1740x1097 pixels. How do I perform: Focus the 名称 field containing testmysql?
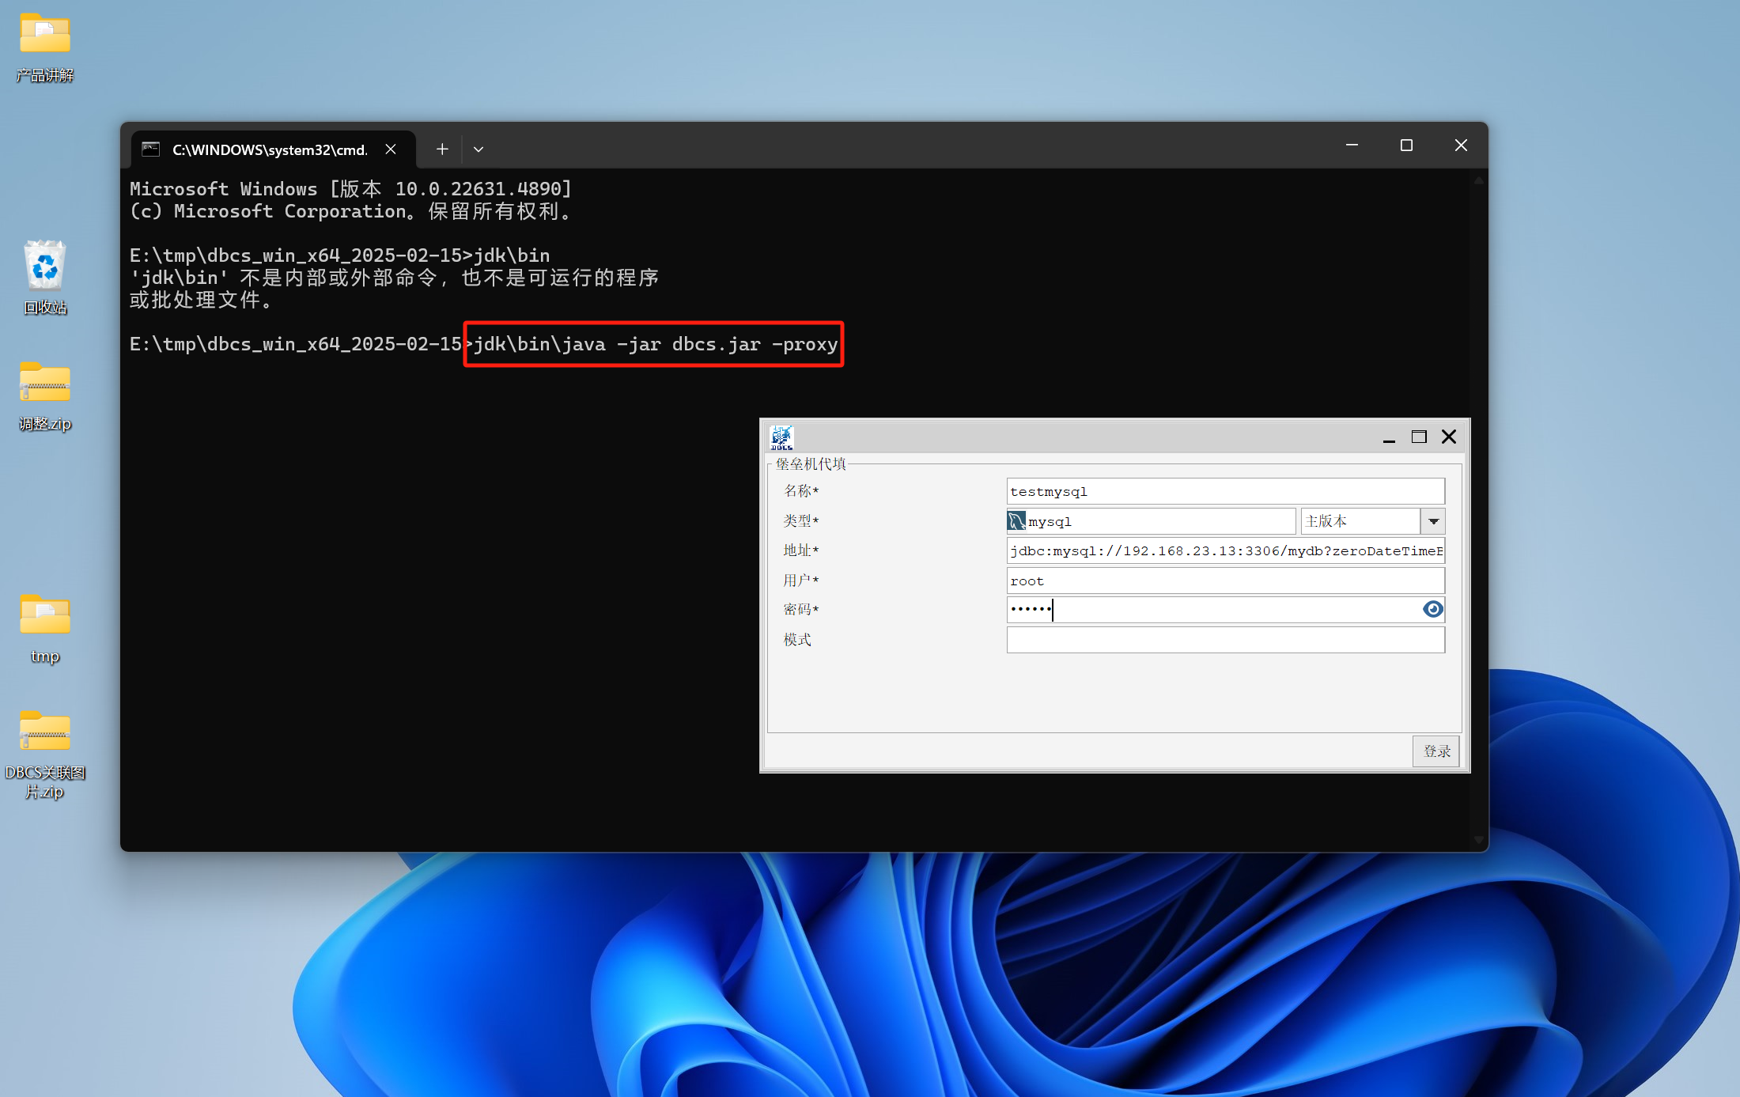[x=1224, y=491]
